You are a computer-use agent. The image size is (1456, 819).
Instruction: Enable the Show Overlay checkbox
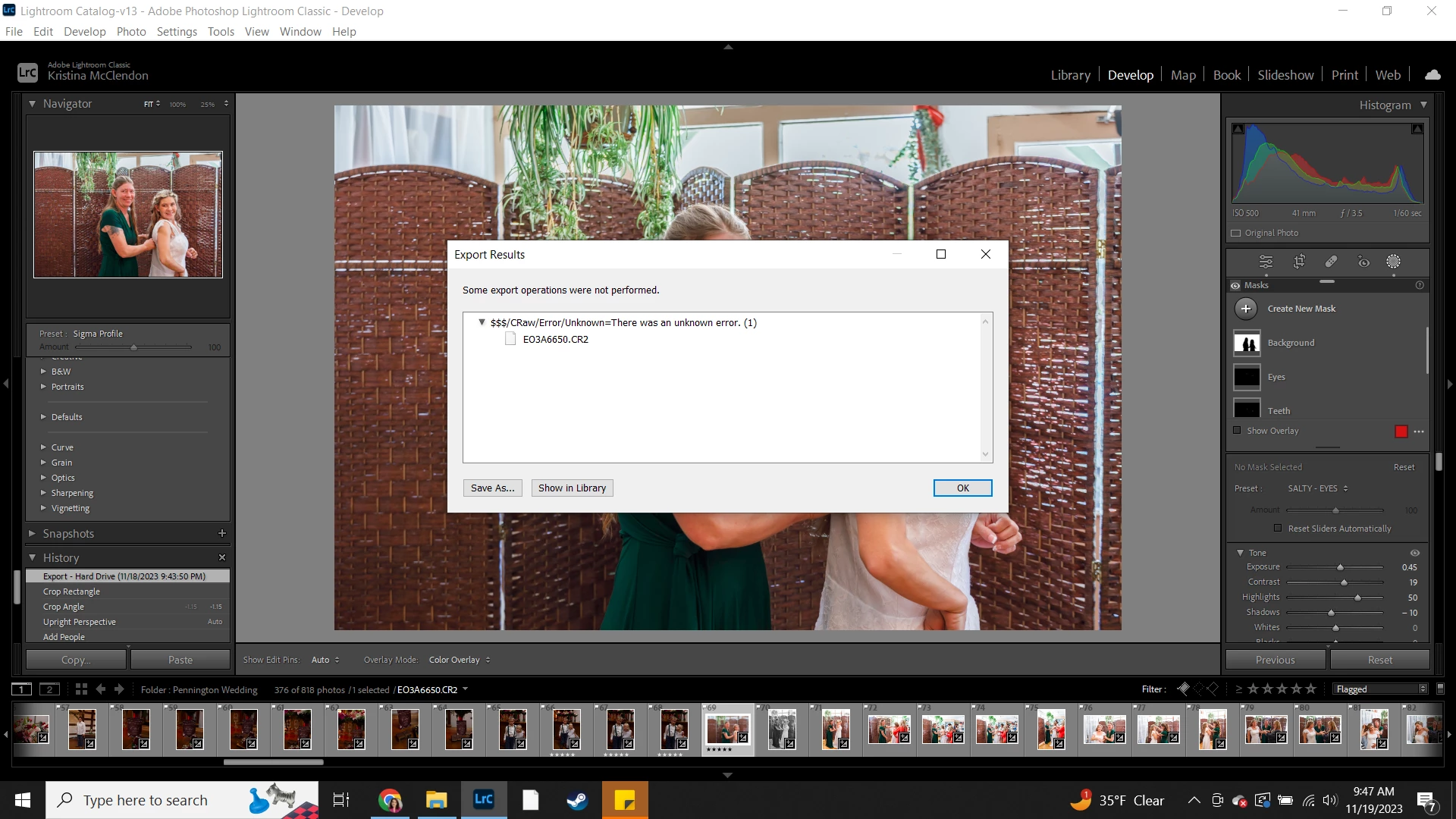tap(1237, 430)
